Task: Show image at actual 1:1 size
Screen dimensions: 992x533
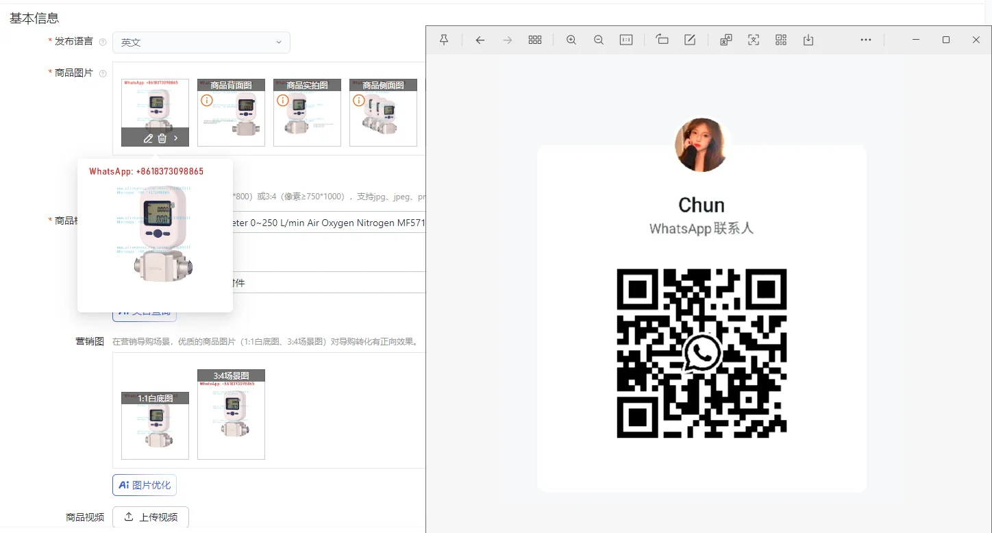Action: click(x=626, y=40)
